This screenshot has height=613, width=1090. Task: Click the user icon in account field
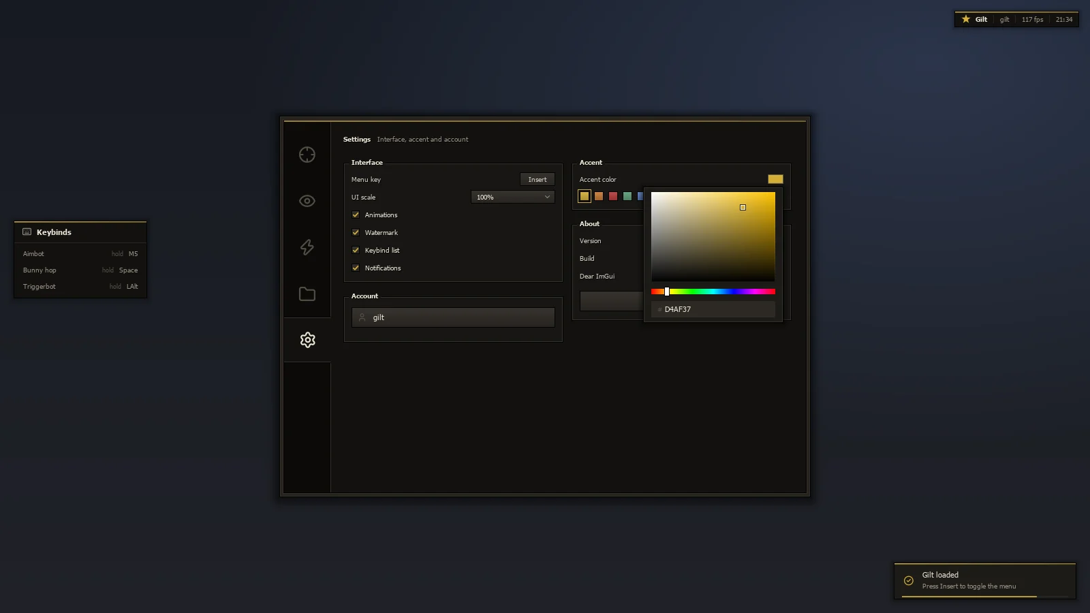click(362, 317)
